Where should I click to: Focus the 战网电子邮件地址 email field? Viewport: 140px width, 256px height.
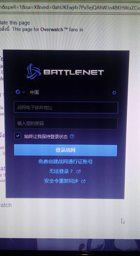click(66, 107)
